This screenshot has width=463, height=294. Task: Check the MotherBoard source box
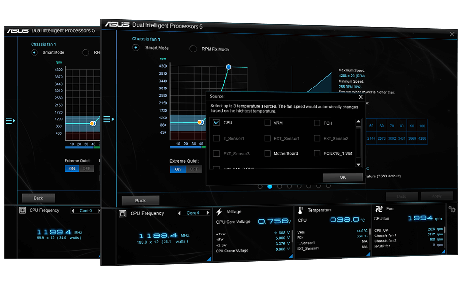click(x=267, y=153)
